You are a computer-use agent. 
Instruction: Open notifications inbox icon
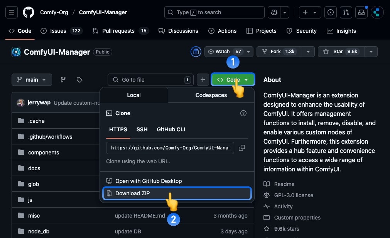(x=361, y=12)
